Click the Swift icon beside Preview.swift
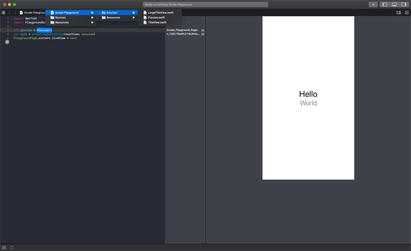 click(145, 17)
